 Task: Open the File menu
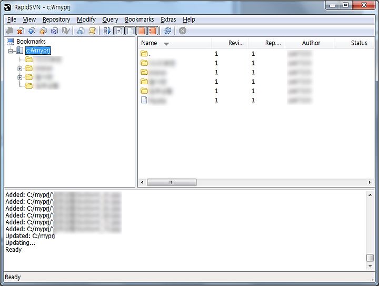[x=12, y=19]
